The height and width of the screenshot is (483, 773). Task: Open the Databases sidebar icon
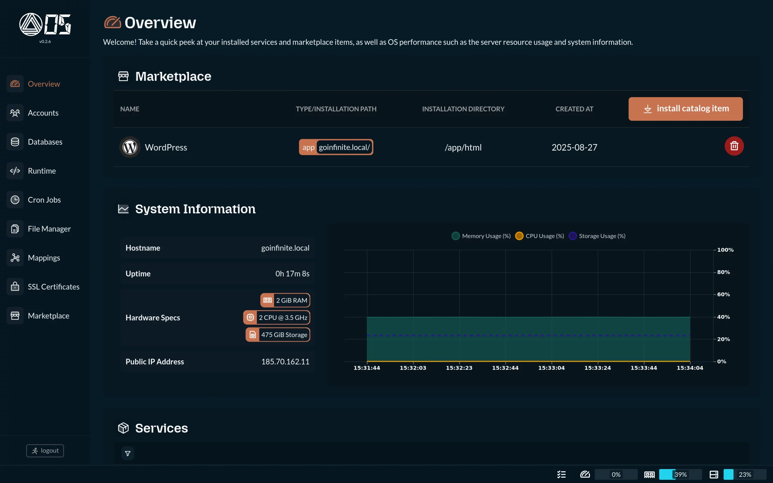click(15, 142)
